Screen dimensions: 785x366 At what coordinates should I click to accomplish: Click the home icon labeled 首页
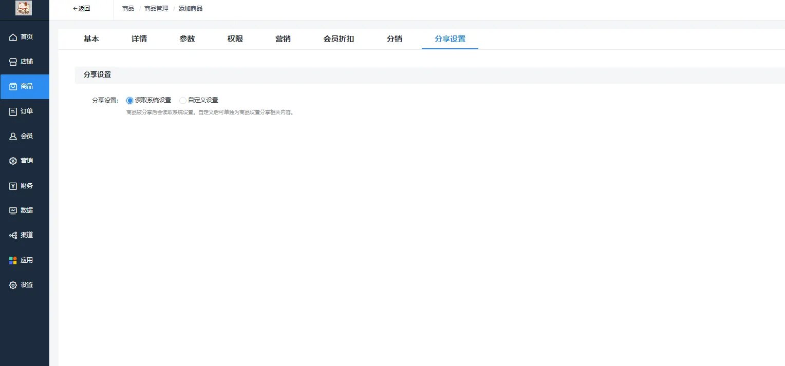13,37
